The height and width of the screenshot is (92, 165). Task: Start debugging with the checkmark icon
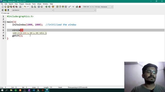tap(69, 7)
